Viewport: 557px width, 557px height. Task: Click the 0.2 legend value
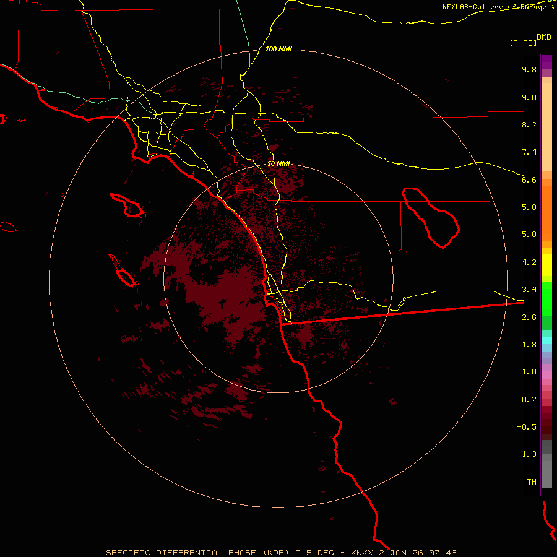(x=529, y=400)
